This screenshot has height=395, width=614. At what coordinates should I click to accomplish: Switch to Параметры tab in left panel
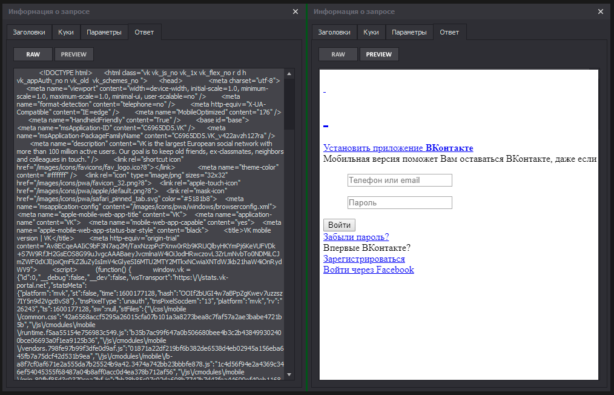(x=104, y=32)
